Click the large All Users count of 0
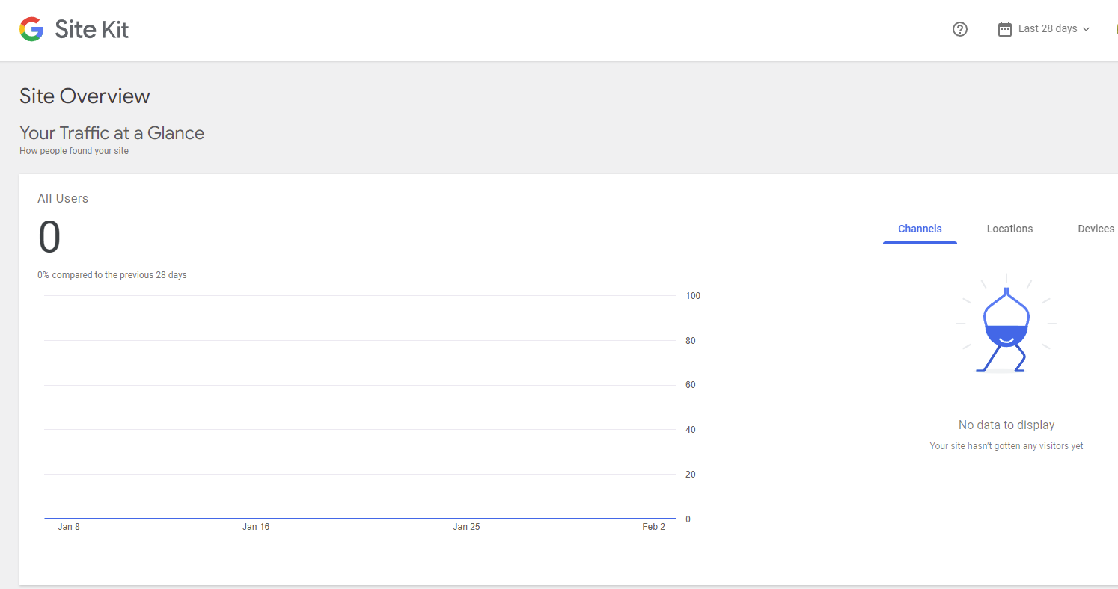This screenshot has height=589, width=1118. click(49, 237)
